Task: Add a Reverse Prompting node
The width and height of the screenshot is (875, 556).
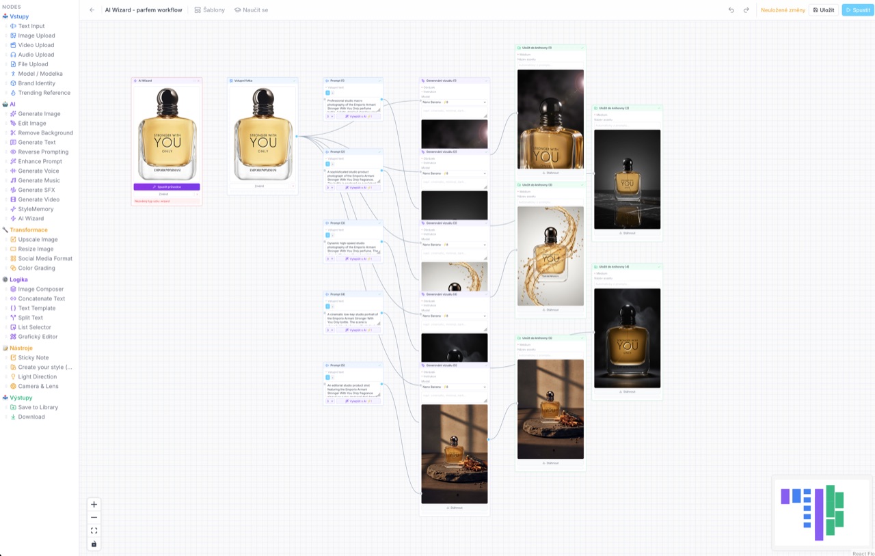Action: pos(43,152)
